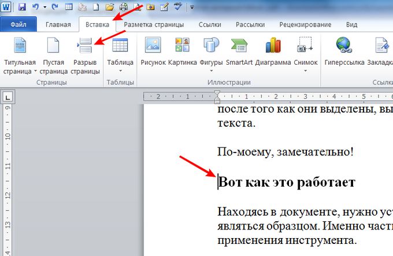Save the document from quick access toolbar

pyautogui.click(x=22, y=8)
